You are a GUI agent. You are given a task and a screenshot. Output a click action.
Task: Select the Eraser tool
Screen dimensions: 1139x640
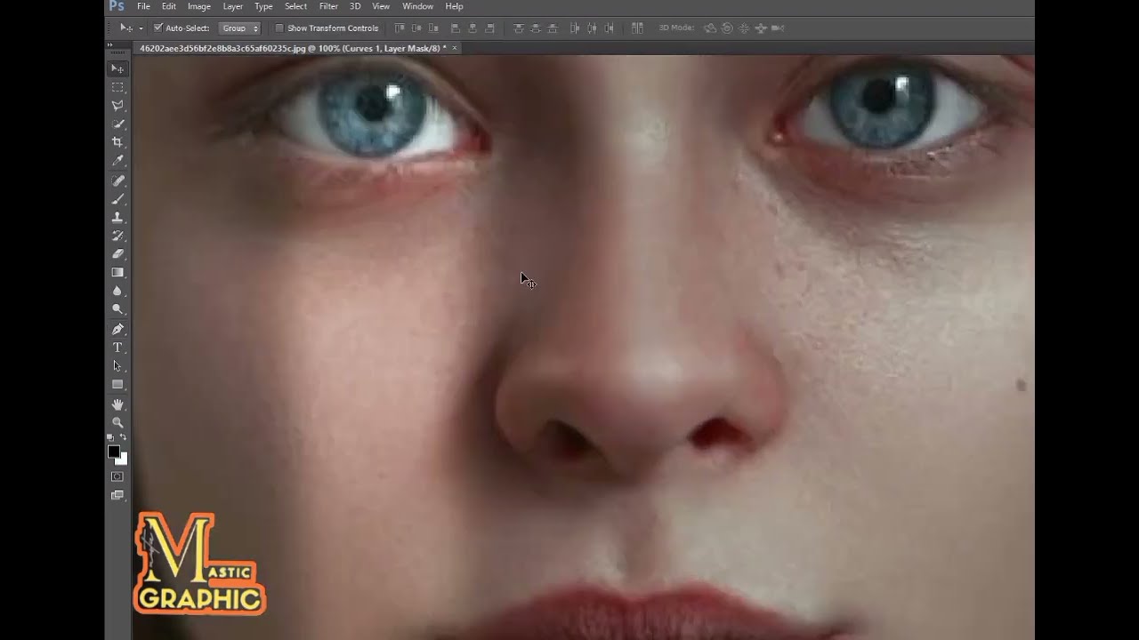(117, 254)
